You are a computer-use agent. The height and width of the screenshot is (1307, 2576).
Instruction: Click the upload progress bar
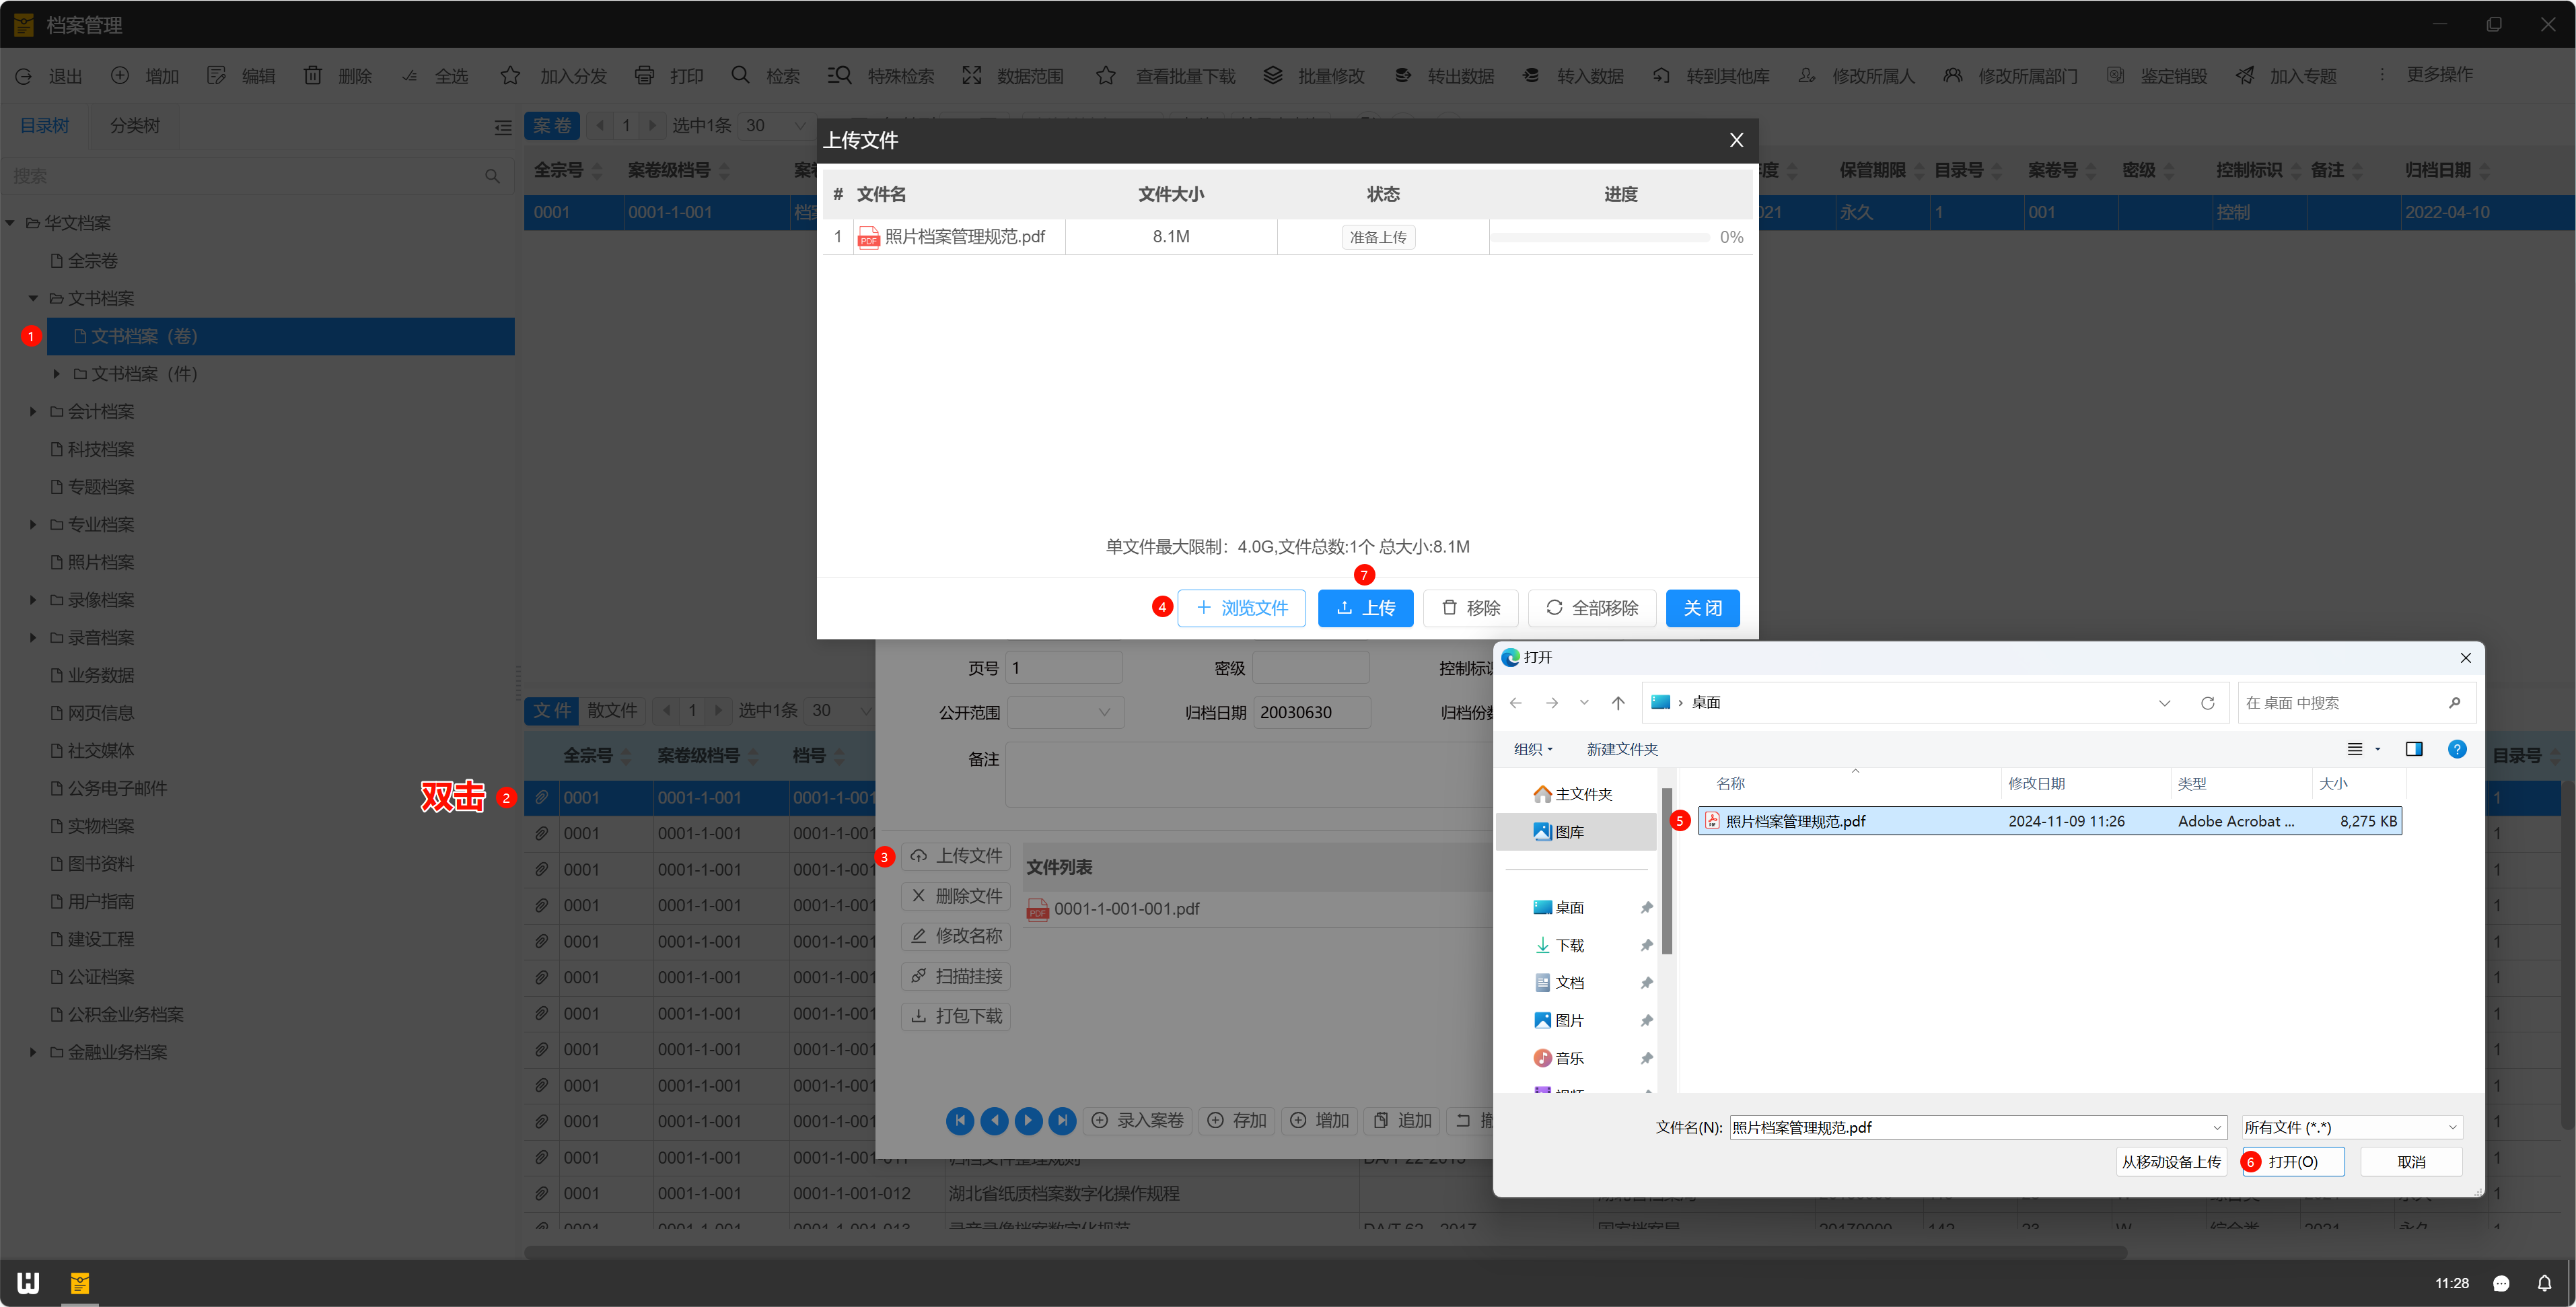coord(1599,238)
